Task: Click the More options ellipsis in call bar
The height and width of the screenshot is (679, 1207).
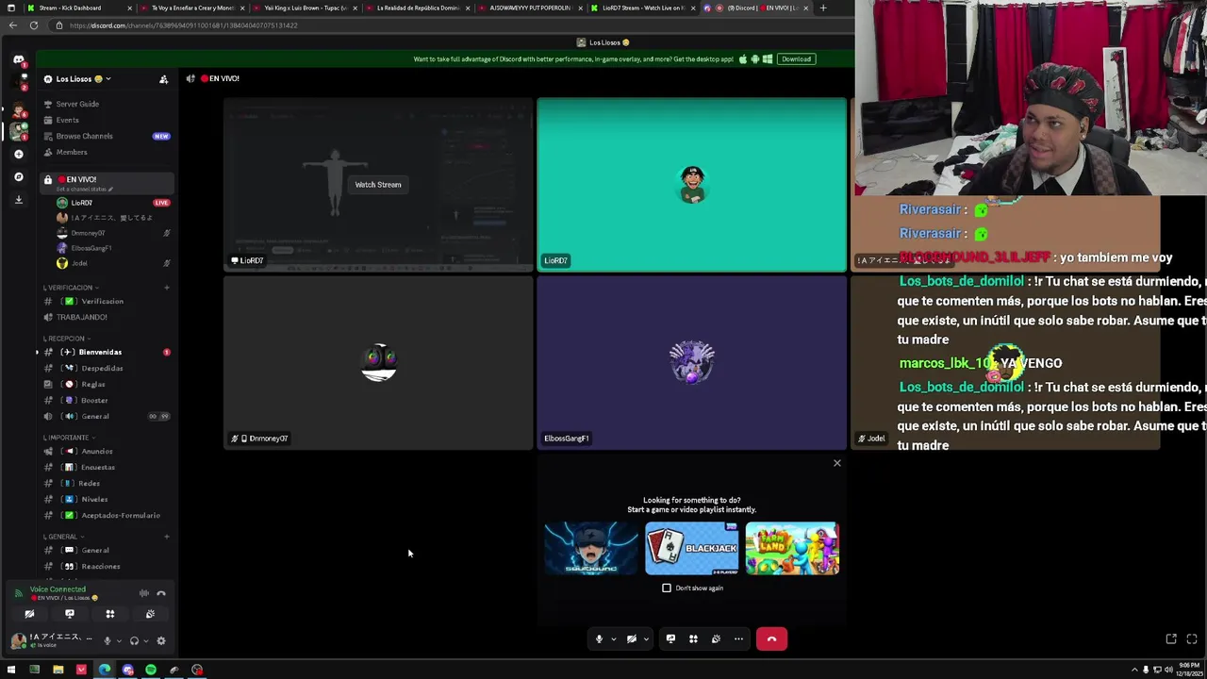Action: pyautogui.click(x=738, y=639)
